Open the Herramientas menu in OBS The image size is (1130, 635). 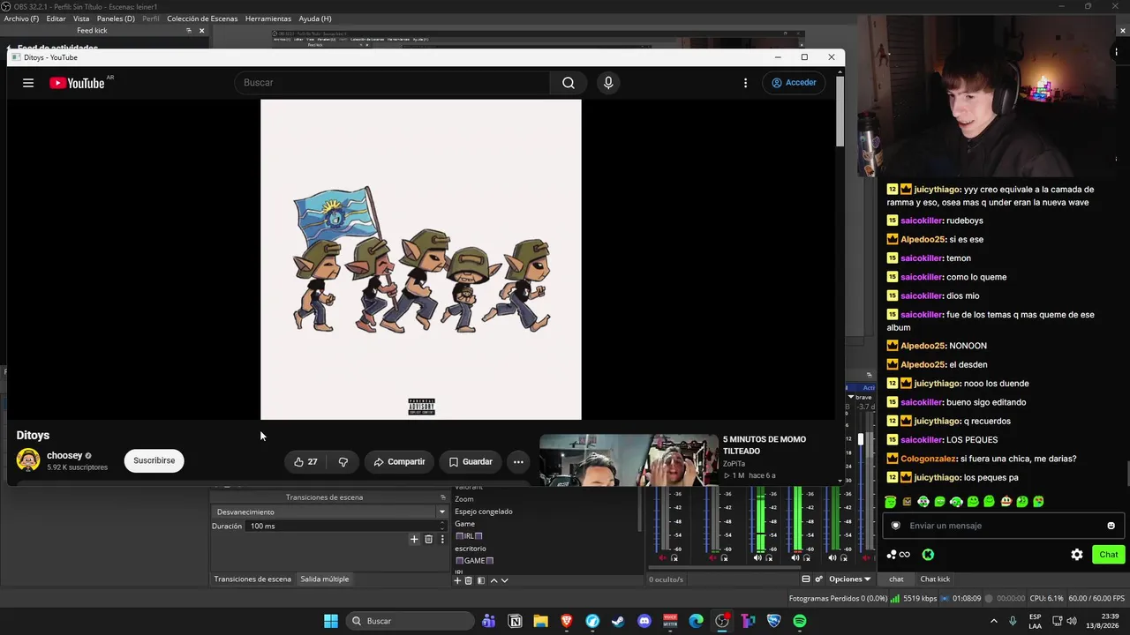coord(268,19)
